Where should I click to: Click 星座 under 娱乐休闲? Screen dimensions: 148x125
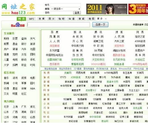[15, 89]
